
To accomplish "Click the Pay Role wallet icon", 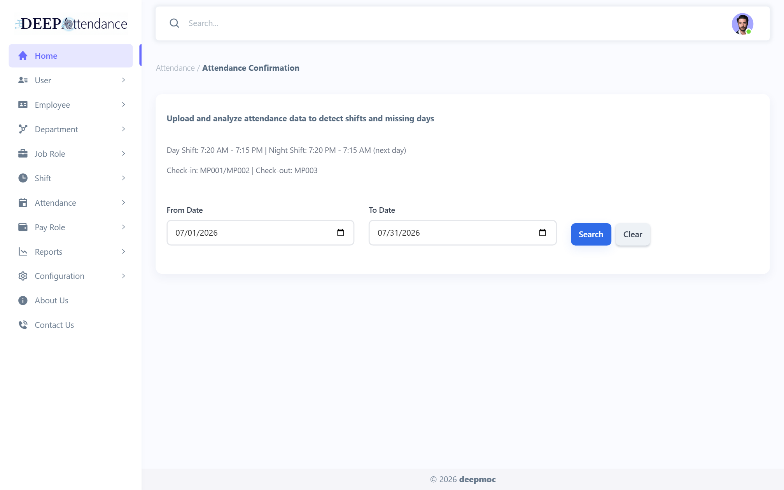I will pyautogui.click(x=23, y=227).
